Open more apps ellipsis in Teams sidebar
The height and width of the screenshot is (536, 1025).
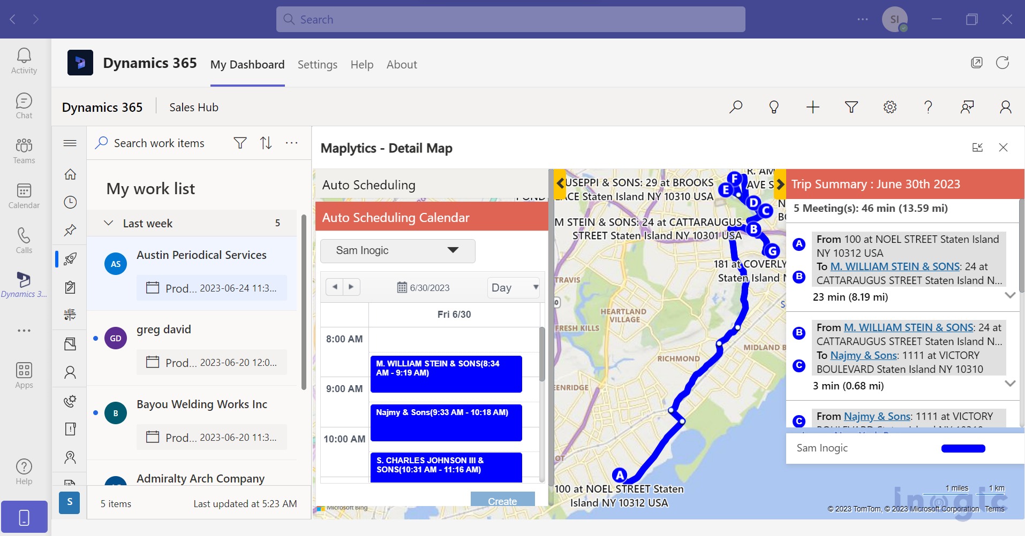click(x=24, y=331)
